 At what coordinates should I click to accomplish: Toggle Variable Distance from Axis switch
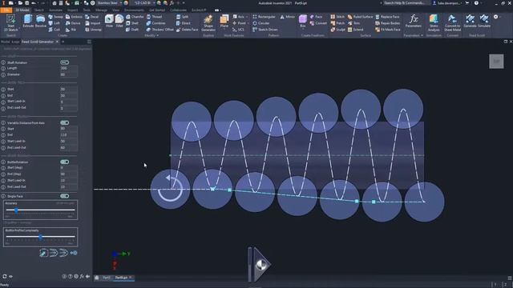pos(64,122)
